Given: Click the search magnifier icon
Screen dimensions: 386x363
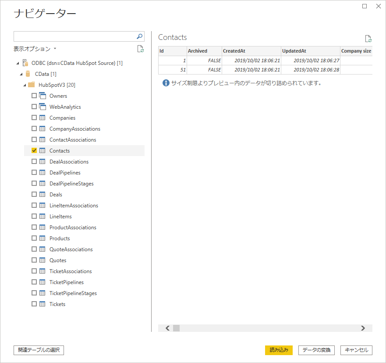Looking at the screenshot, I should [139, 36].
